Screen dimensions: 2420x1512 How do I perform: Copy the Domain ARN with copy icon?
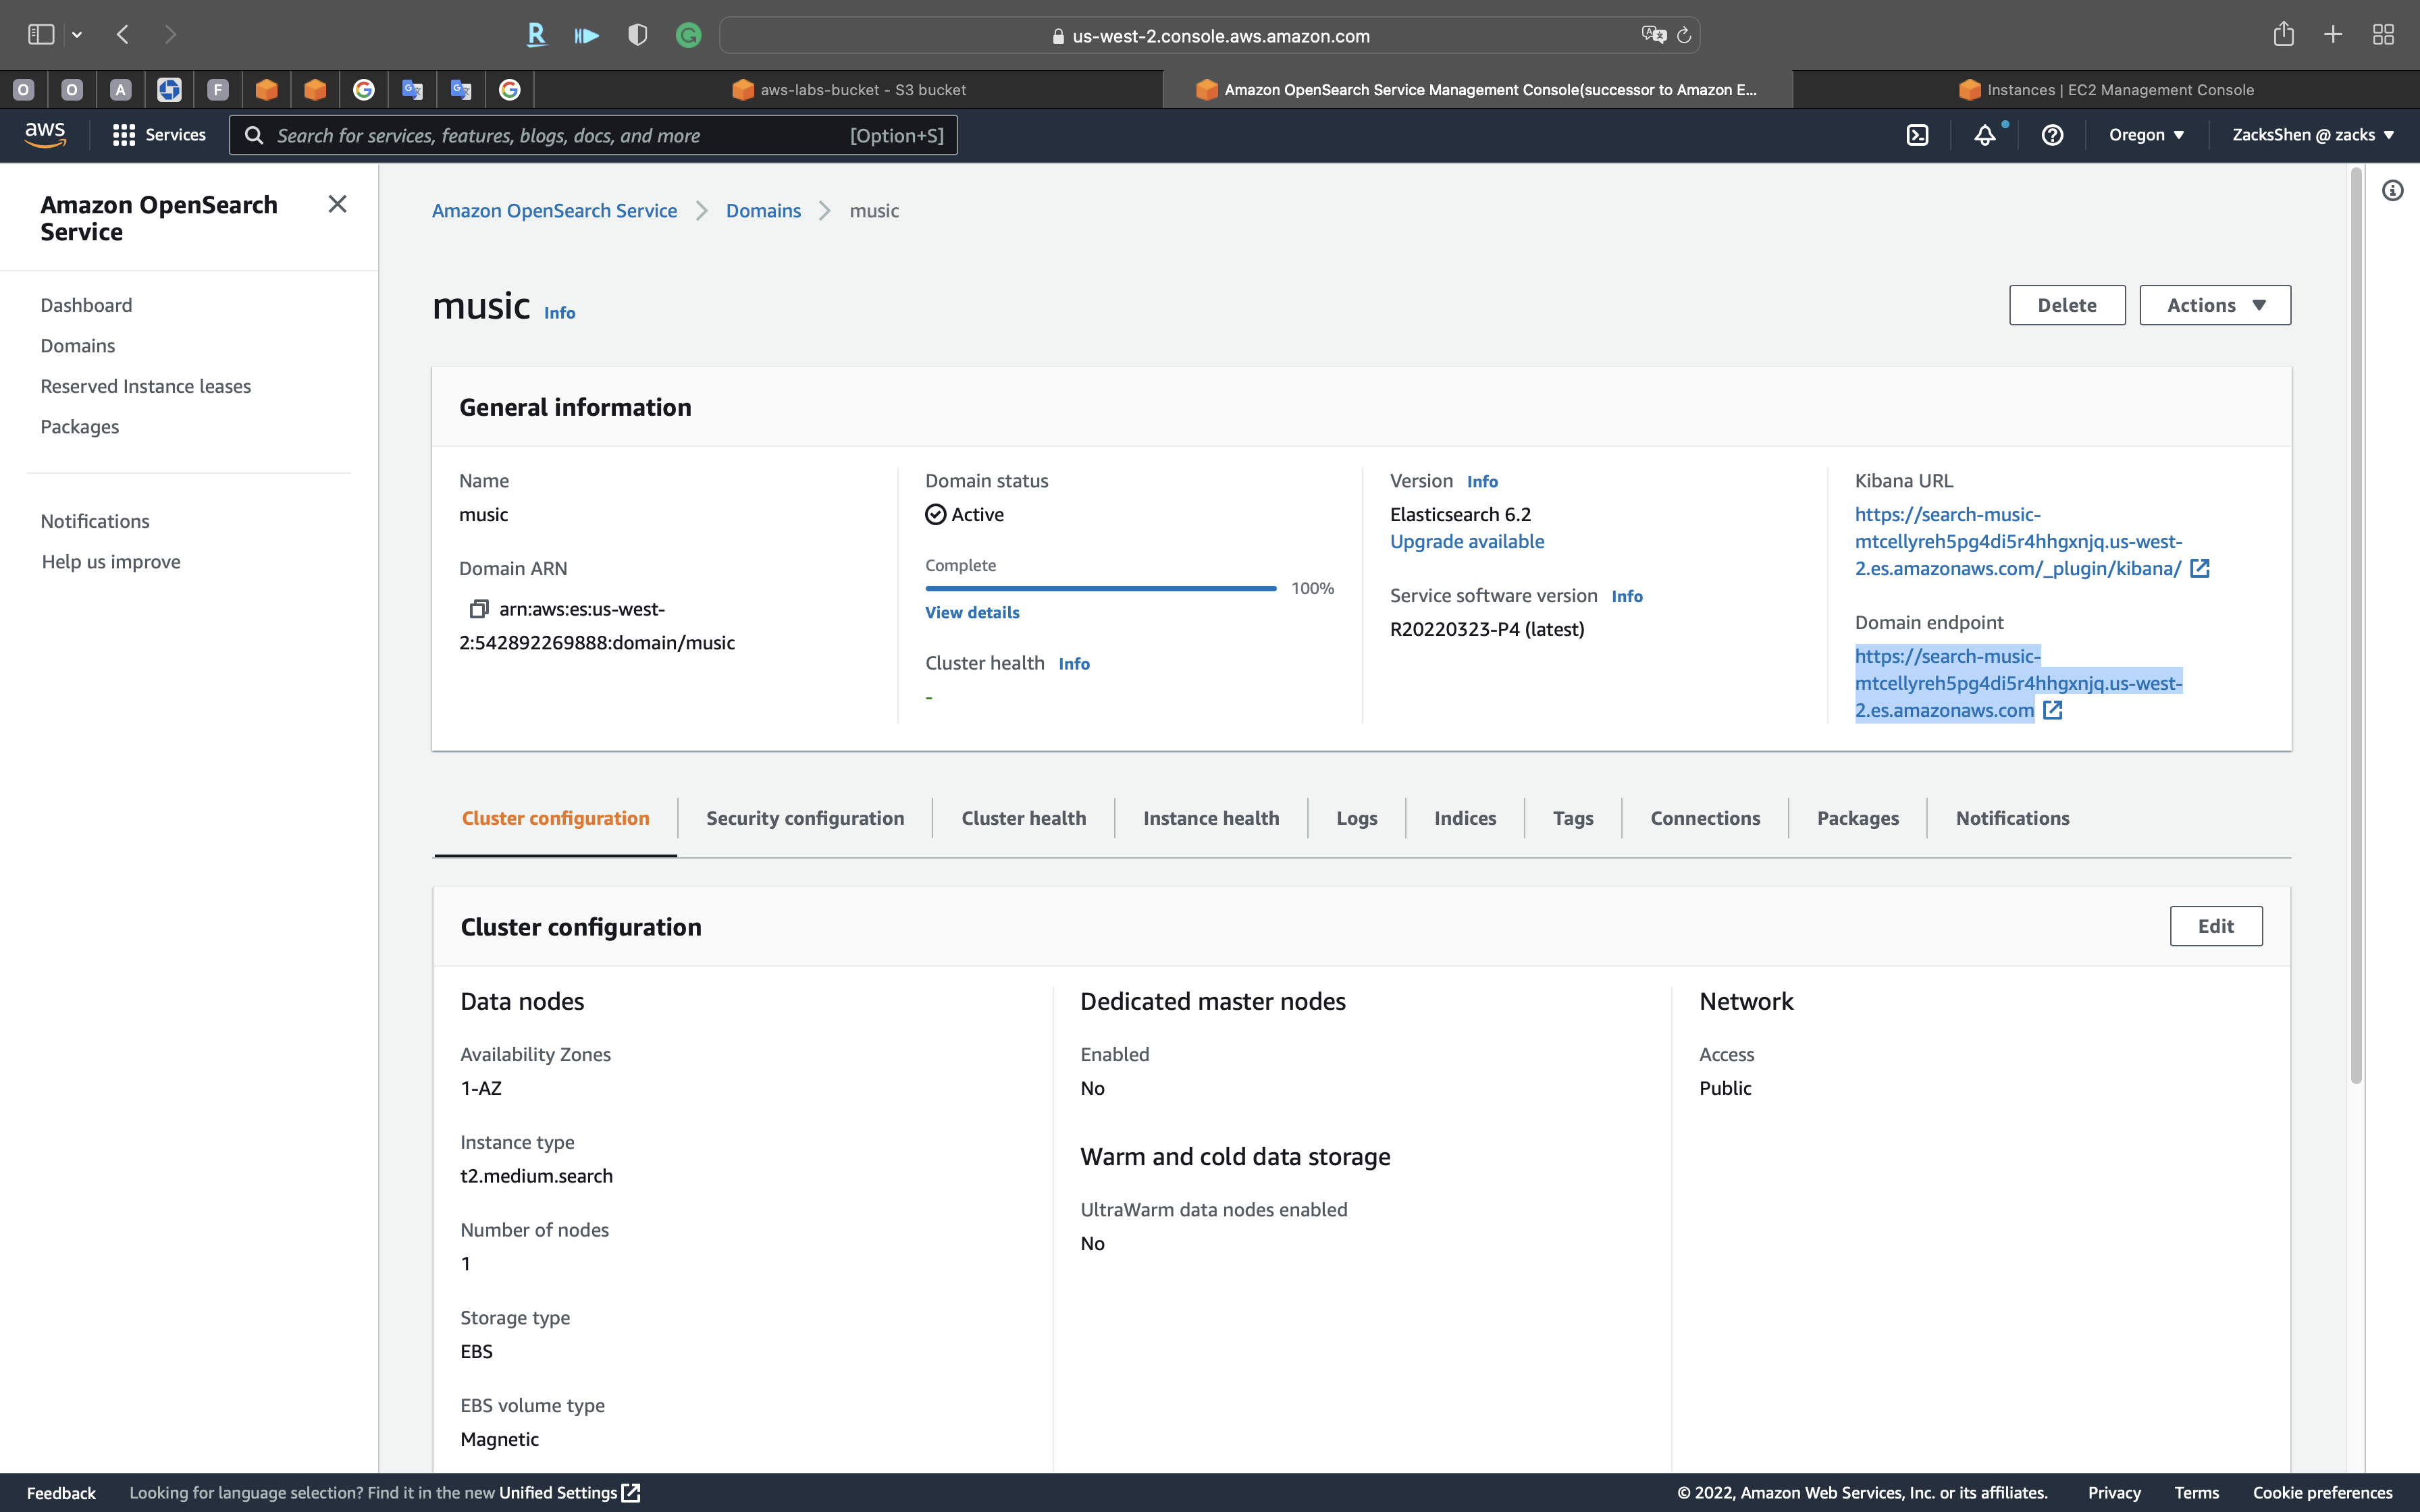coord(479,609)
